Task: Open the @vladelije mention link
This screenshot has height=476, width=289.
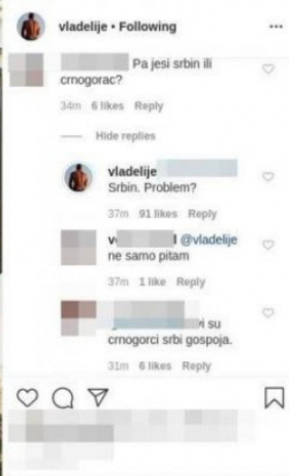Action: 209,240
